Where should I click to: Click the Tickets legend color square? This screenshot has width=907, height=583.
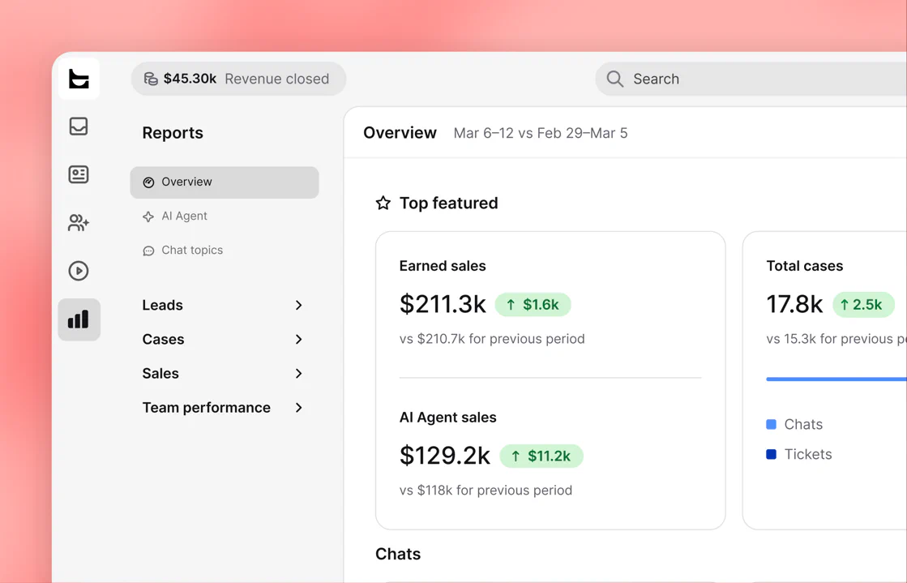coord(771,454)
